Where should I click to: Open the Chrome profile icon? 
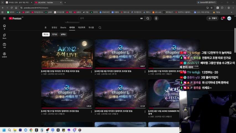coord(229,8)
